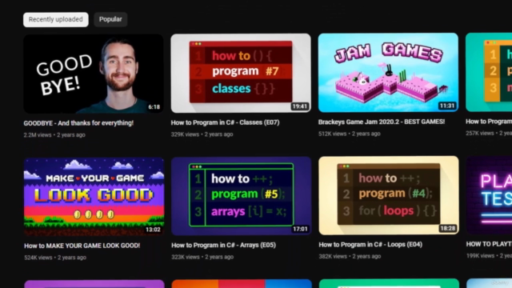Click the HOW TO PLAYTEST video title
Screen dimensions: 512x288
point(489,244)
